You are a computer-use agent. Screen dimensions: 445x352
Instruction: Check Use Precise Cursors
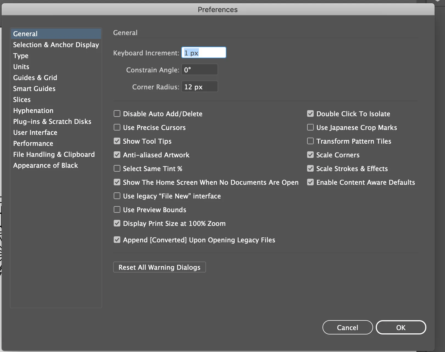tap(117, 127)
